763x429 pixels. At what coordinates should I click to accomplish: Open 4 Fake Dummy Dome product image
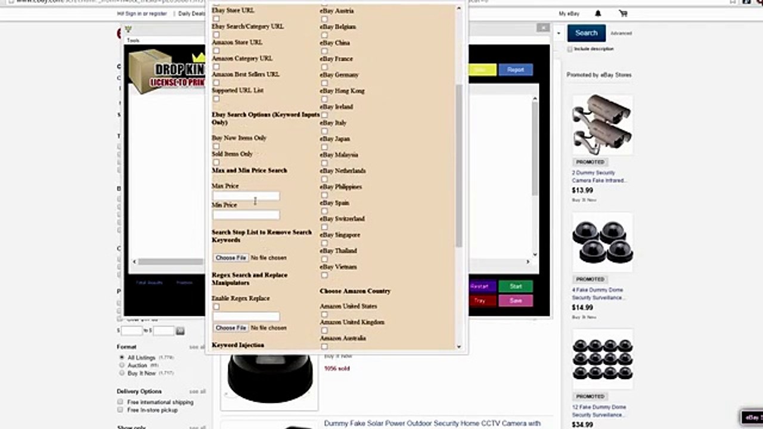tap(602, 243)
